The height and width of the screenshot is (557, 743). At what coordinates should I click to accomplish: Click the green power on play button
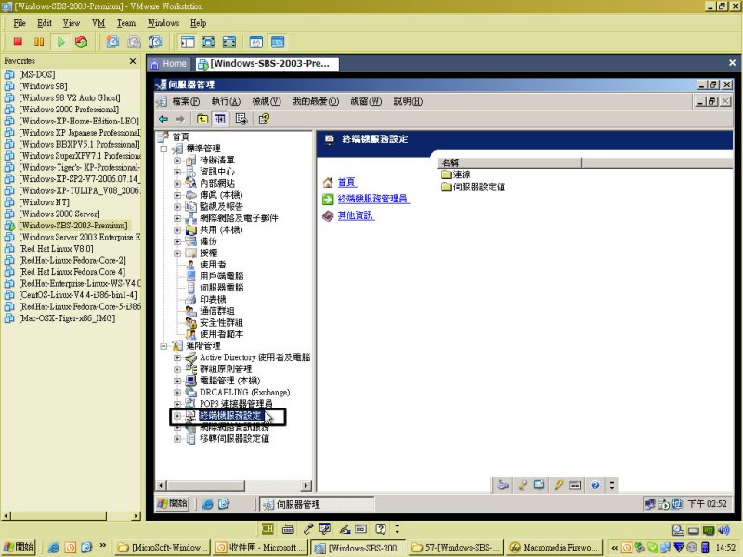pyautogui.click(x=60, y=42)
